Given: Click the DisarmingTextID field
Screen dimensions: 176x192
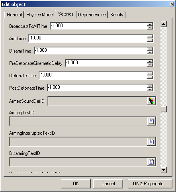Looking at the screenshot, I should click(78, 162).
